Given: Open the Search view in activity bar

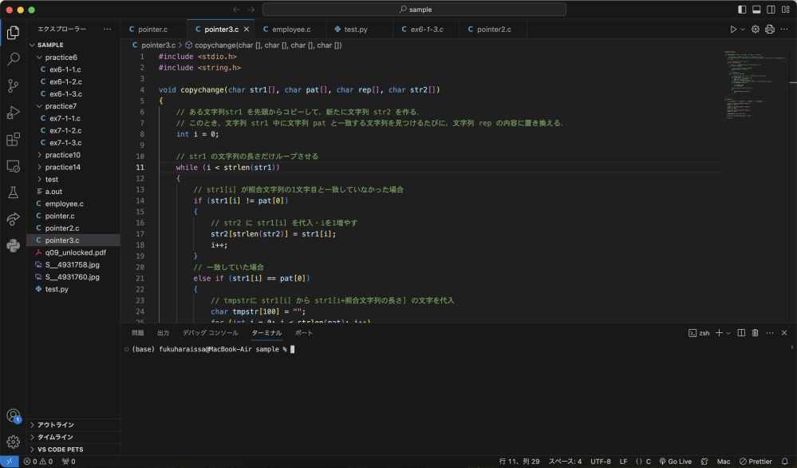Looking at the screenshot, I should [x=14, y=59].
